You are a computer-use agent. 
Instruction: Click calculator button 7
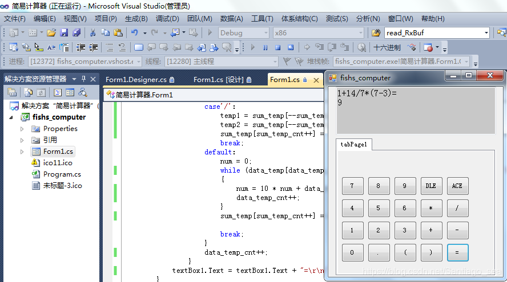click(352, 186)
